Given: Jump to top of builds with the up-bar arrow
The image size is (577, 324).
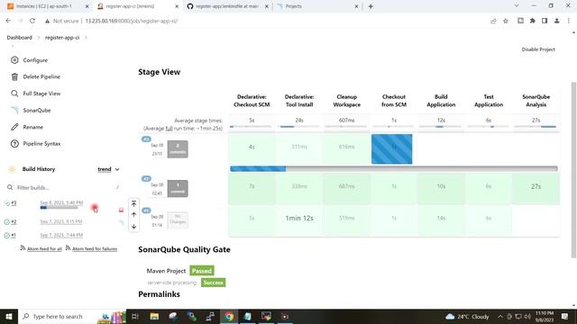Looking at the screenshot, I should [134, 203].
